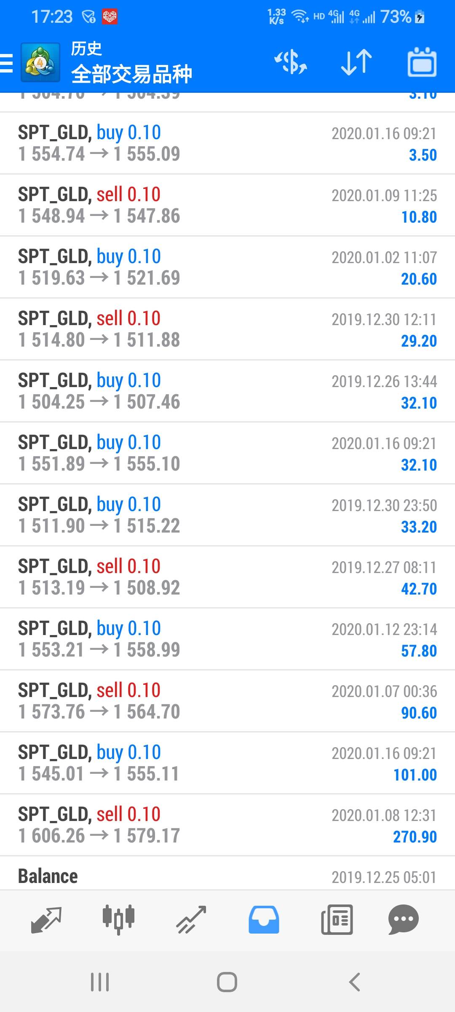Select the History inbox tab
This screenshot has width=455, height=1012.
pos(264,920)
